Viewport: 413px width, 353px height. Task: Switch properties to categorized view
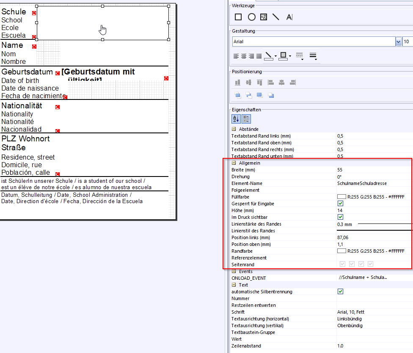[246, 119]
